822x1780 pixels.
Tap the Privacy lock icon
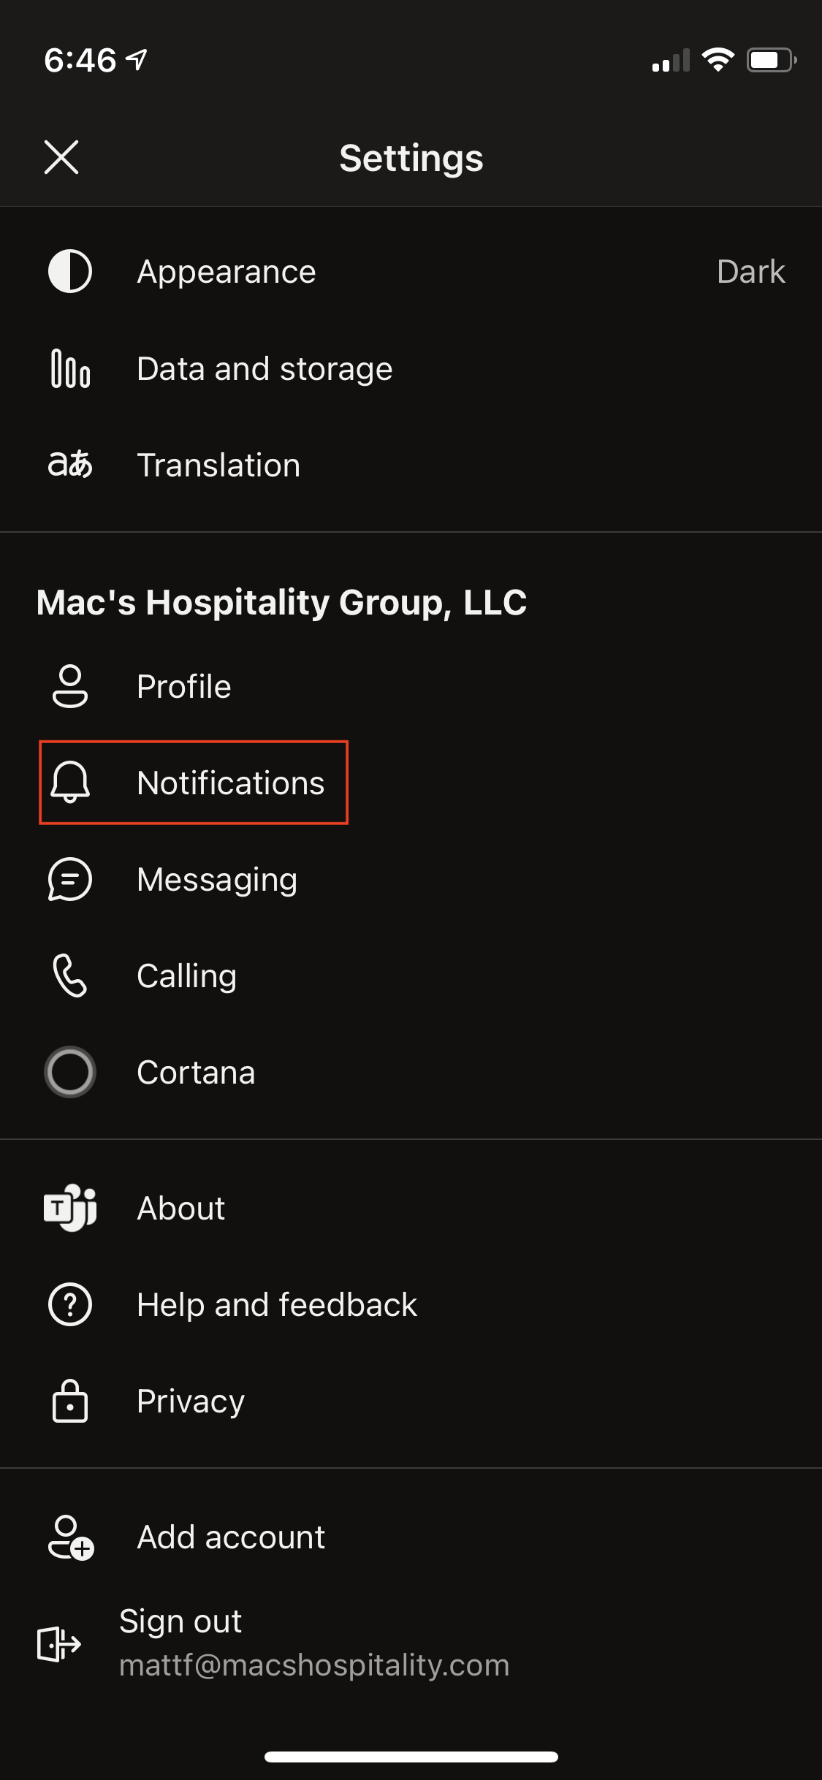click(x=70, y=1400)
